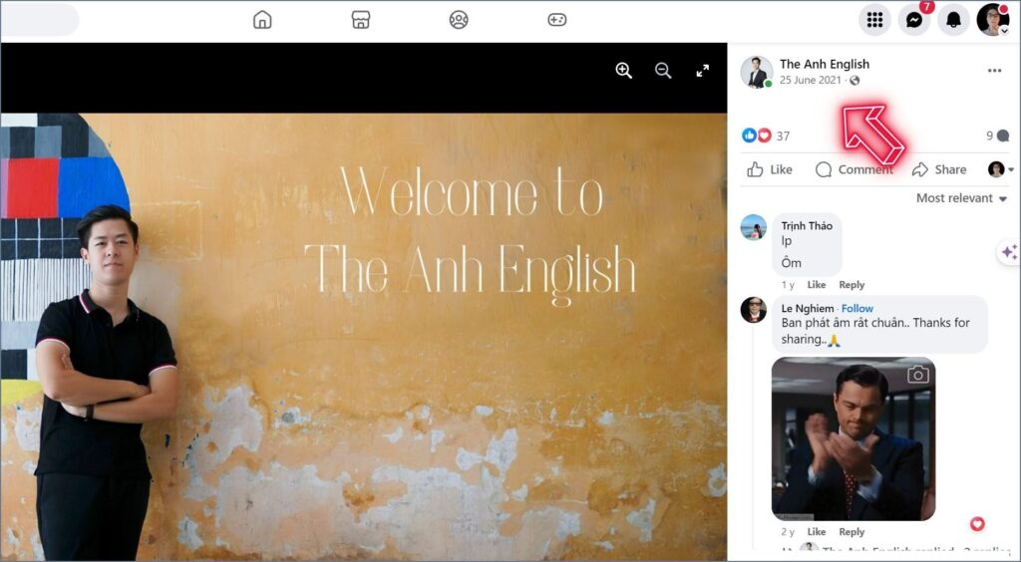1021x562 pixels.
Task: Show the red heart reaction icon
Action: pos(765,136)
